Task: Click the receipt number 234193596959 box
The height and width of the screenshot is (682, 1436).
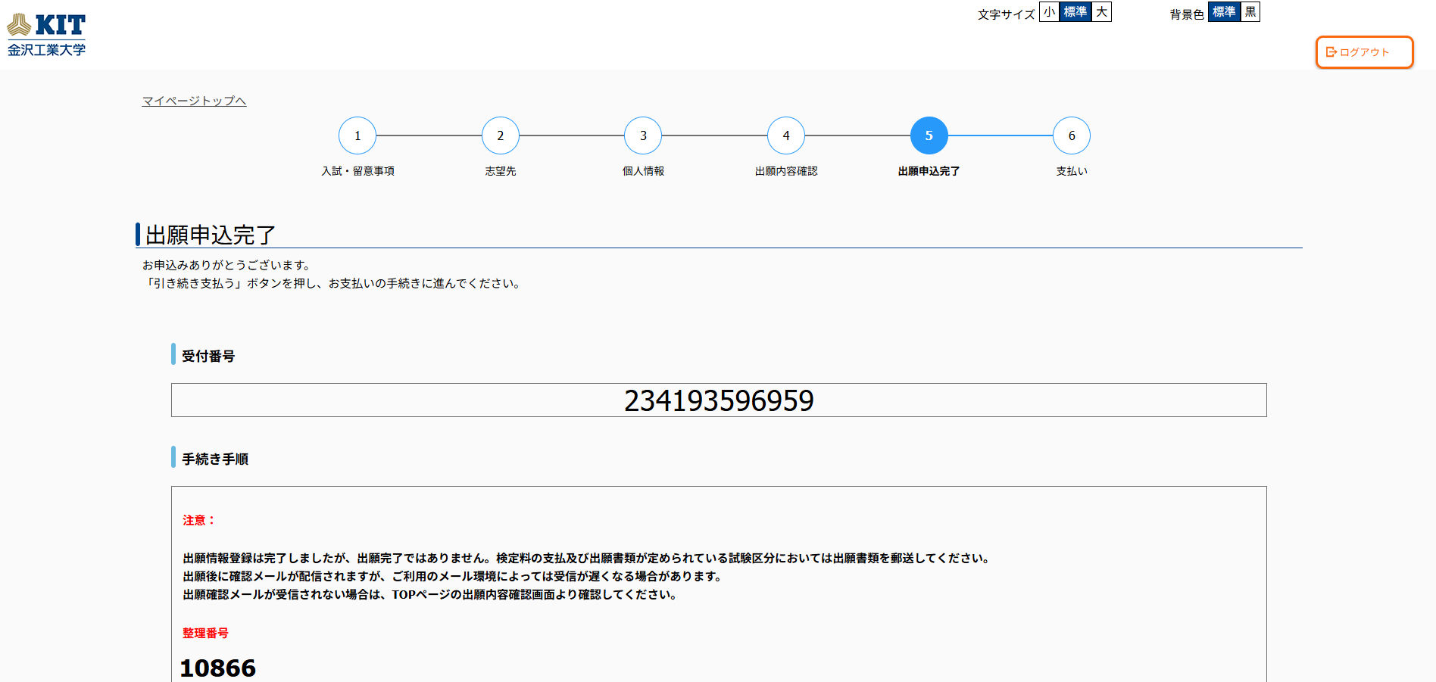Action: [719, 400]
